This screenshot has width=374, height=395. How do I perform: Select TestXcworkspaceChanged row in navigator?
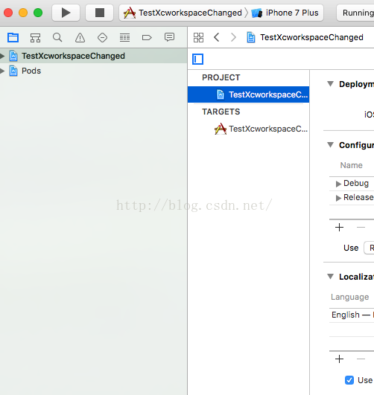93,56
